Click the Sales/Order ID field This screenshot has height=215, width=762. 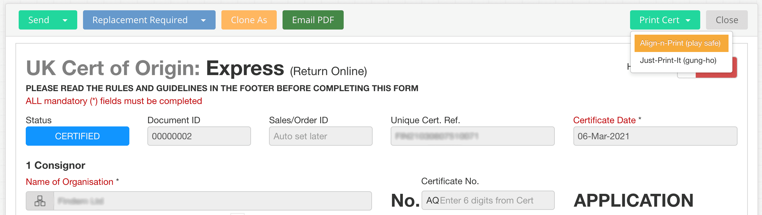tap(321, 136)
